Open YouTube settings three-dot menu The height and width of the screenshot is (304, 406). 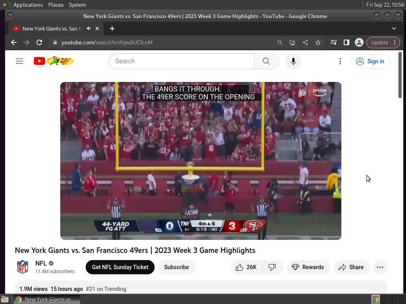340,61
